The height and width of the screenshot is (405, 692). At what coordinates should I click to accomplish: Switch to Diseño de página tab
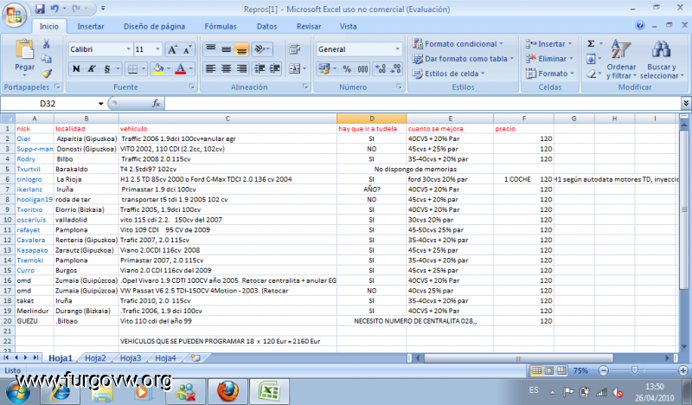pos(154,27)
